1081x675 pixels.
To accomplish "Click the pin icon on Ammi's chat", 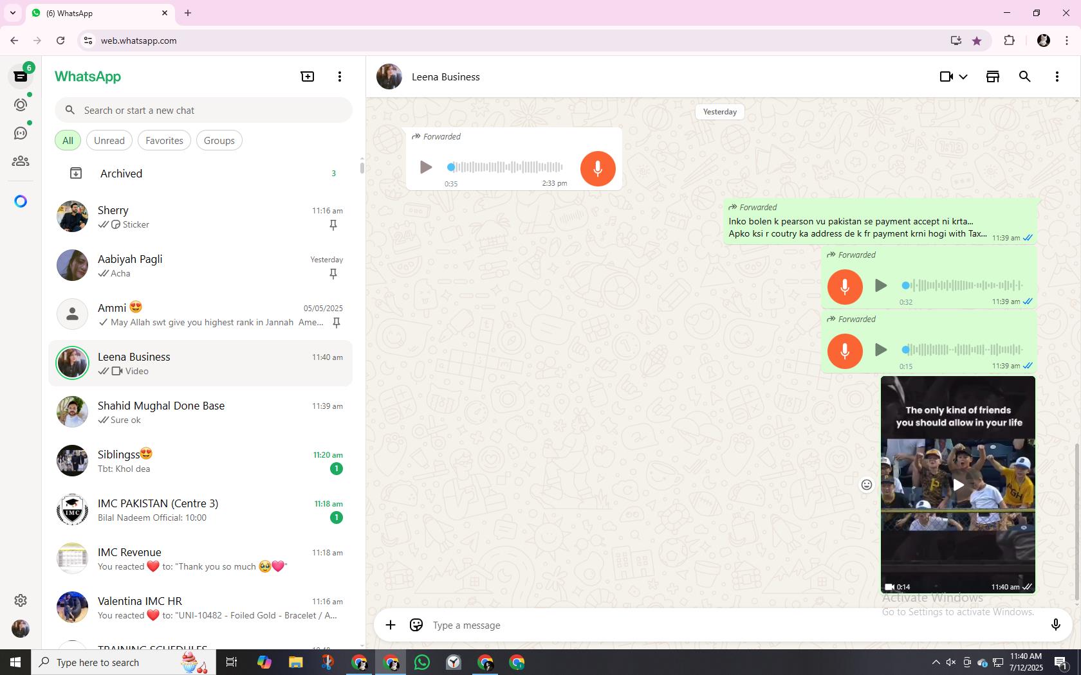I will (337, 323).
